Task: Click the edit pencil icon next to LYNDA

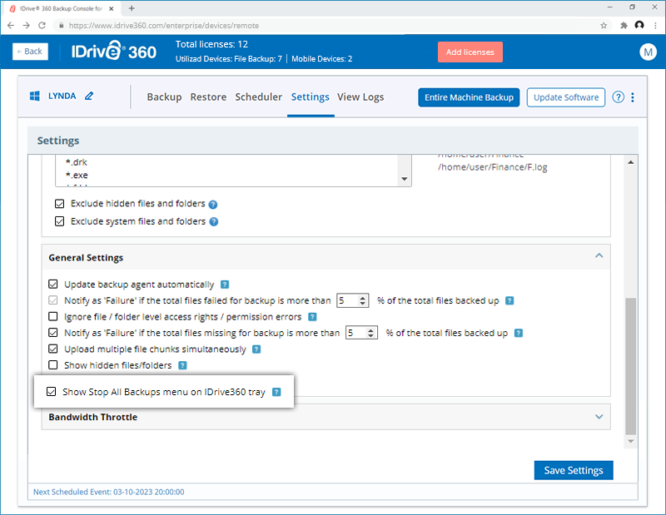Action: coord(89,96)
